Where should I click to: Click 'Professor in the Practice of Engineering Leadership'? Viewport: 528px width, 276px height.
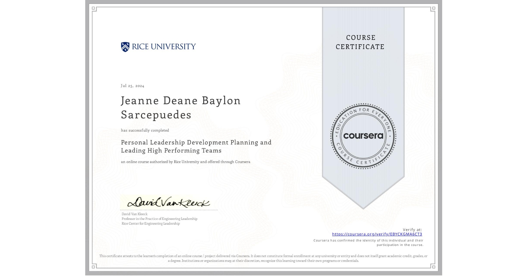(x=159, y=219)
